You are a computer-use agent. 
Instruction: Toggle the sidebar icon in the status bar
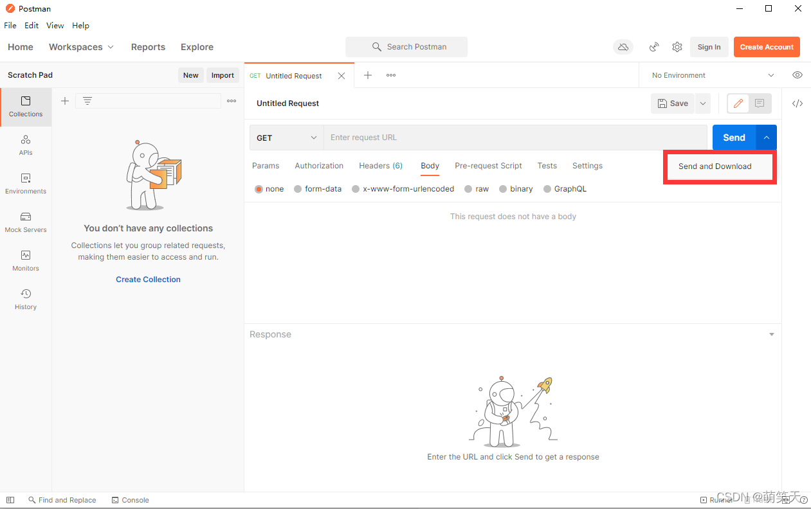tap(10, 500)
